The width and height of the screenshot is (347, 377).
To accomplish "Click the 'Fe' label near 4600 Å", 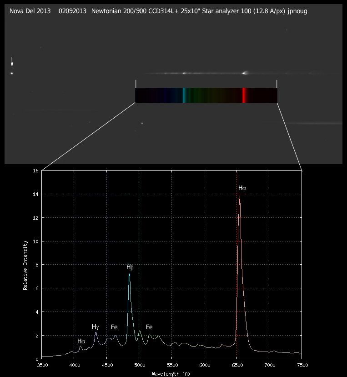I will click(x=114, y=327).
